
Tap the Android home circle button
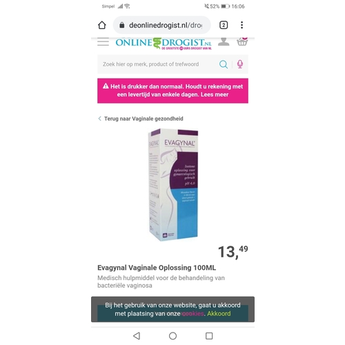[x=172, y=336]
